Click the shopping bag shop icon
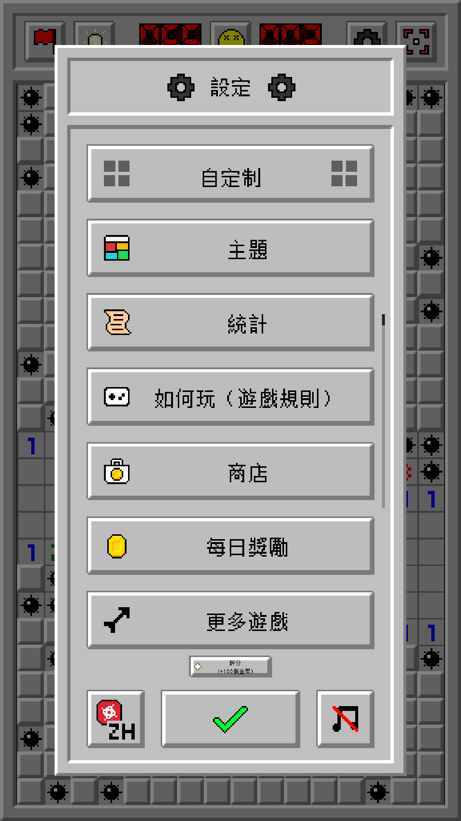The width and height of the screenshot is (461, 821). click(x=117, y=471)
